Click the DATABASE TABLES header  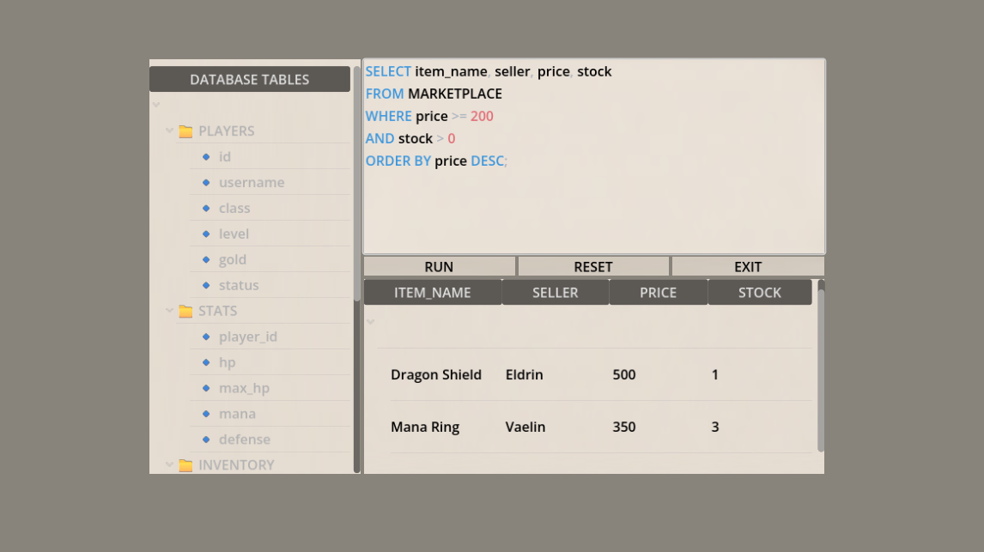pos(250,80)
